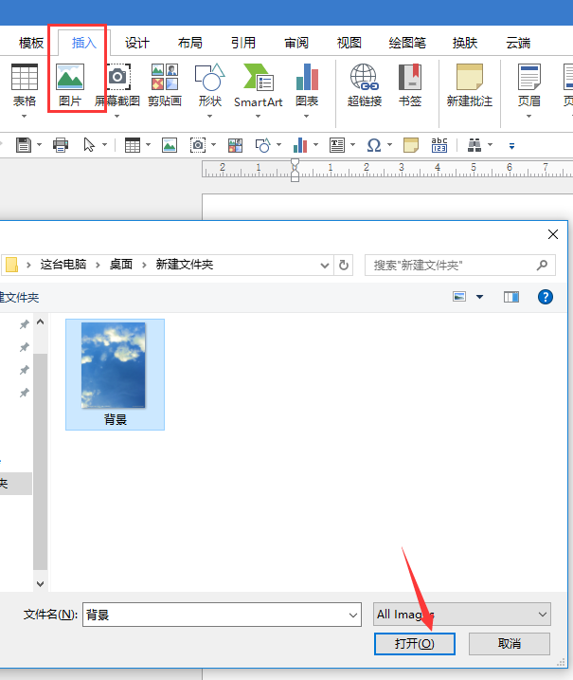Expand the SmartArt dropdown arrow in ribbon
573x680 pixels.
tap(259, 117)
